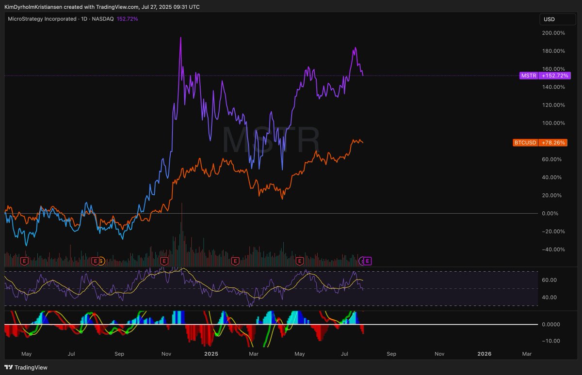Click the 100.00% price axis label
This screenshot has width=582, height=375.
click(553, 123)
